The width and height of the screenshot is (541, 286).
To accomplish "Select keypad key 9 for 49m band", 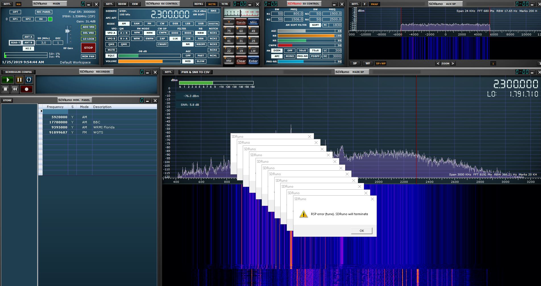I will tap(253, 30).
